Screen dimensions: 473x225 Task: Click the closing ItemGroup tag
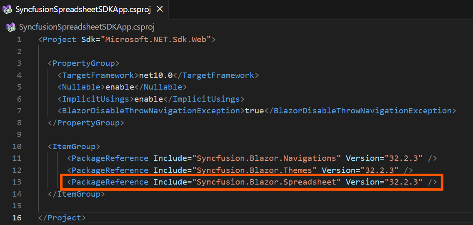[x=77, y=194]
